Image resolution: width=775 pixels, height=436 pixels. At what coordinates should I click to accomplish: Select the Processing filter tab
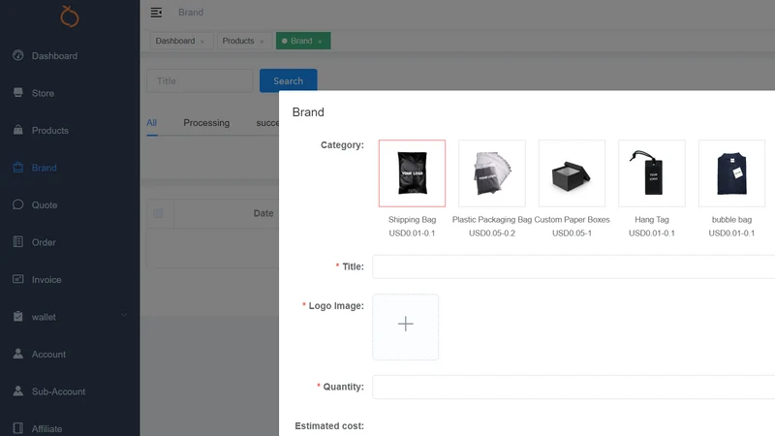pyautogui.click(x=206, y=123)
